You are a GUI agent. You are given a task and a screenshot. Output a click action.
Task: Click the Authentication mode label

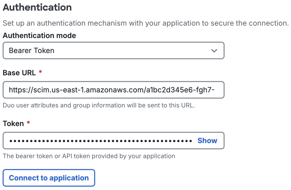39,35
